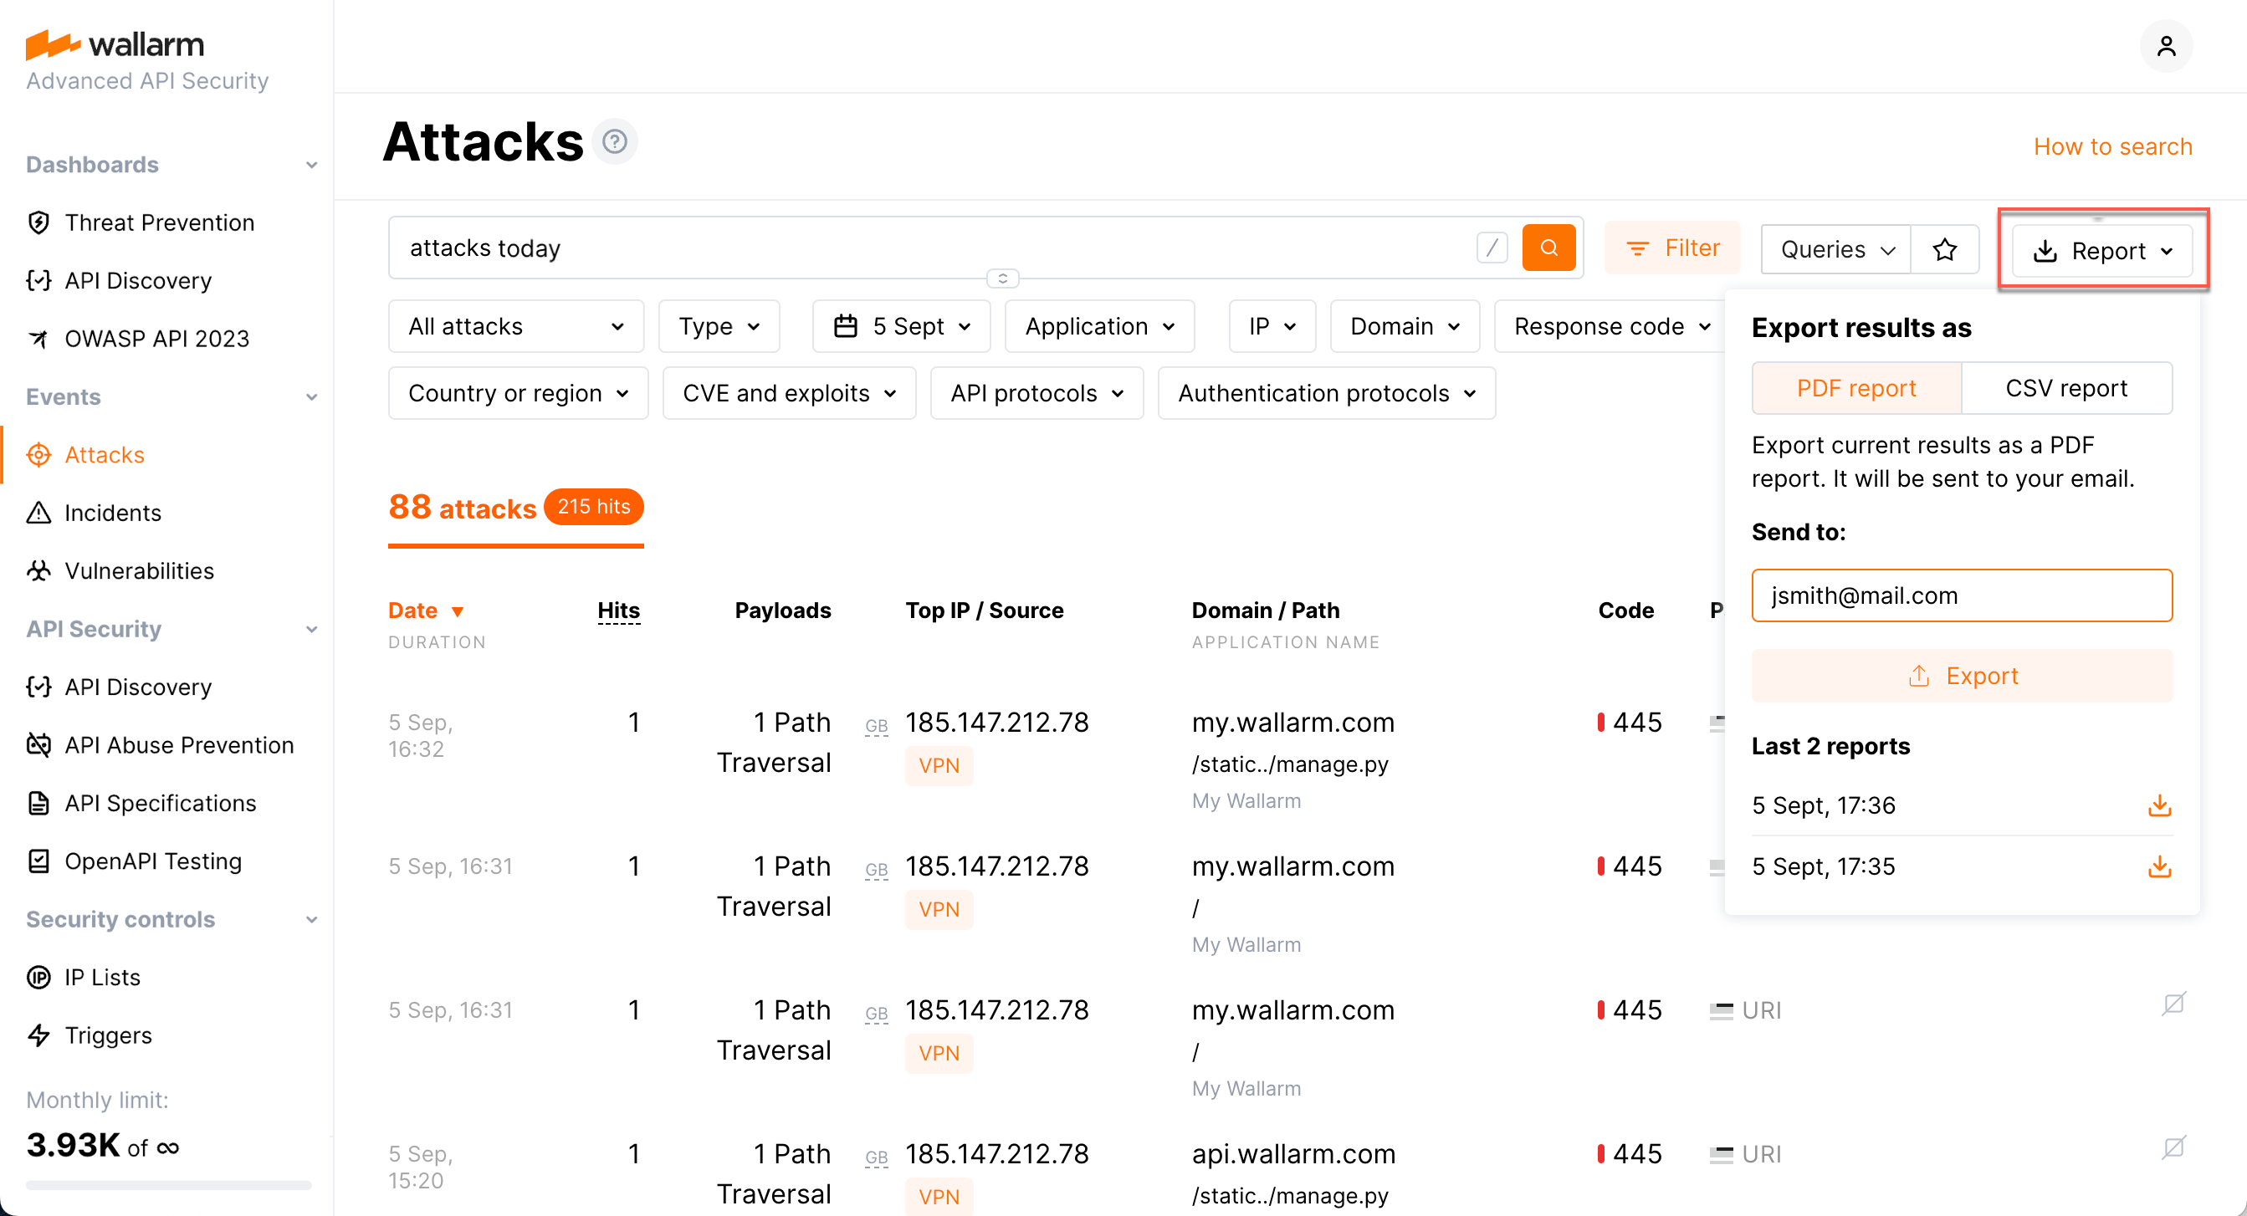
Task: Click the How to search link
Action: point(2111,146)
